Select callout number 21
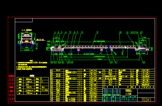This screenshot has width=162, height=106. click(63, 62)
